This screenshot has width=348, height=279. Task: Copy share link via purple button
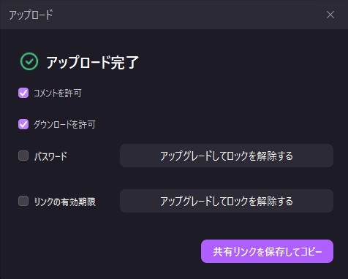[267, 251]
